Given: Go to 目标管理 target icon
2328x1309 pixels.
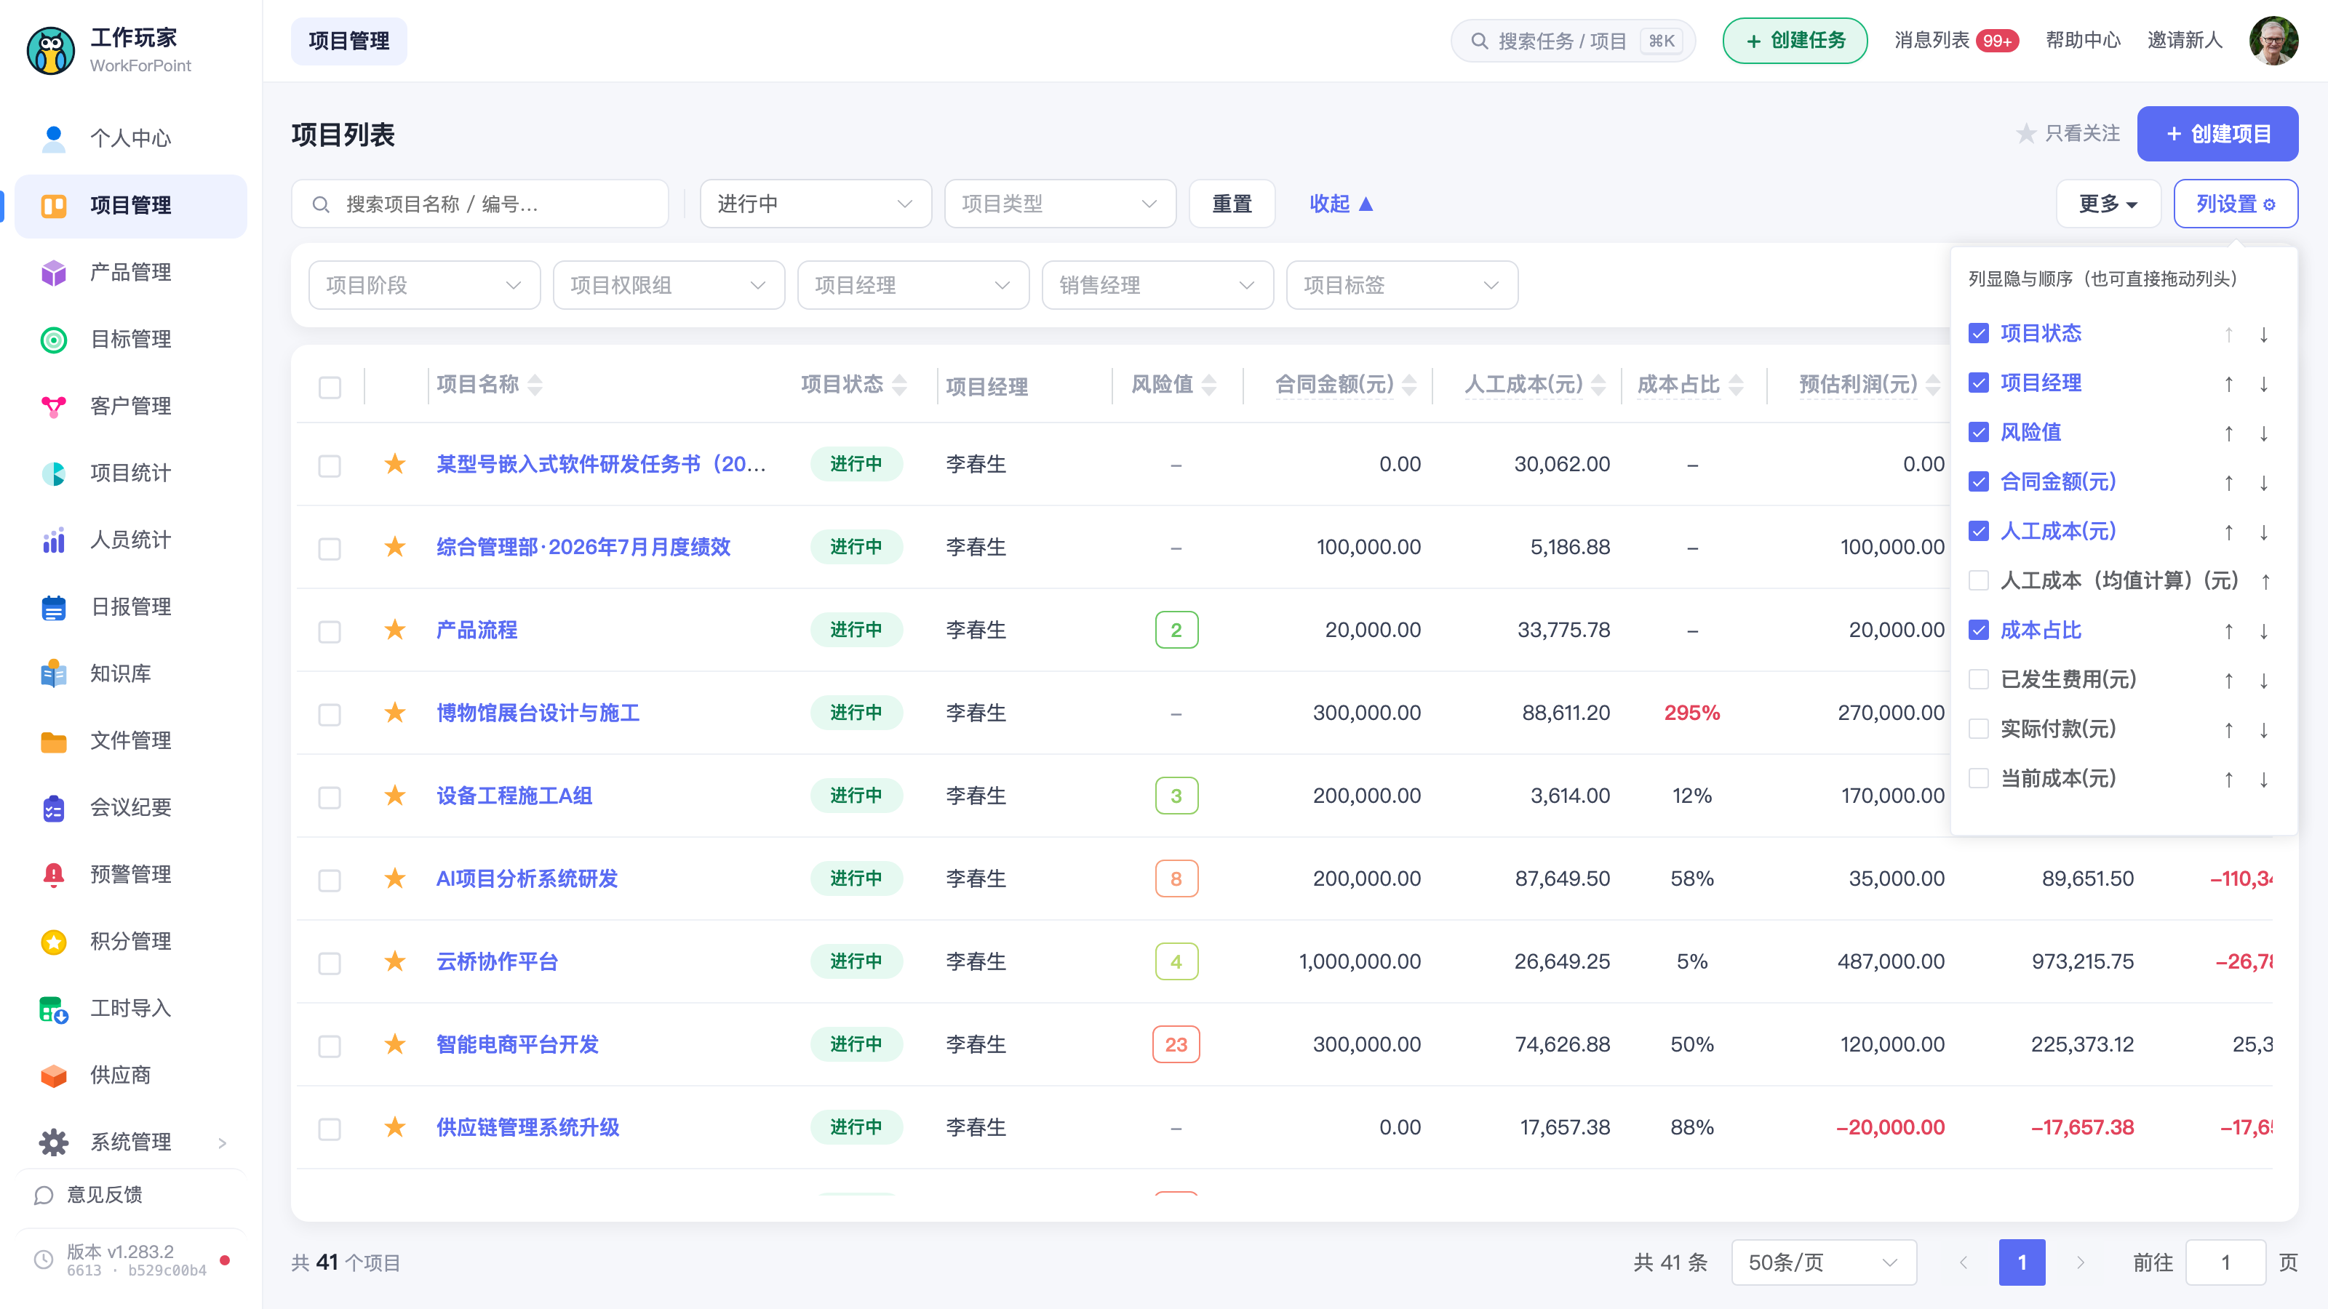Looking at the screenshot, I should coord(53,340).
